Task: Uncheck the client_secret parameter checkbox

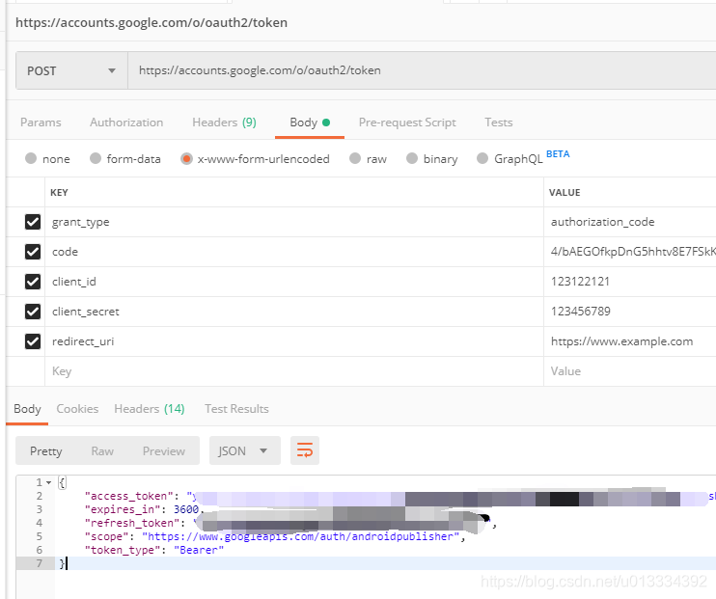Action: pos(33,312)
